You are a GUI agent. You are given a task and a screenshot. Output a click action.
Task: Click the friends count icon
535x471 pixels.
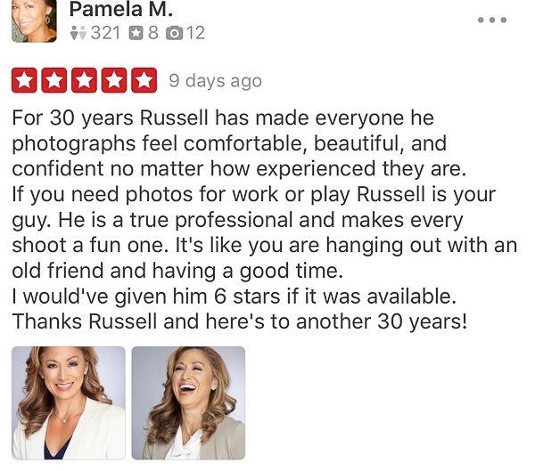point(78,33)
